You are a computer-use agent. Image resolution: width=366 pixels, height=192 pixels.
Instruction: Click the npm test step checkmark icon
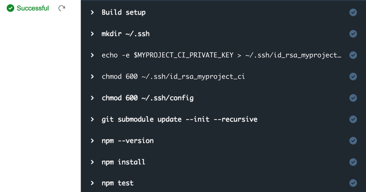pyautogui.click(x=353, y=183)
